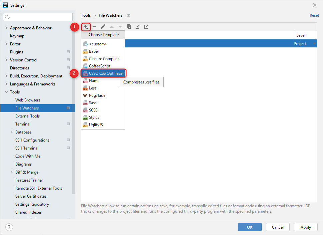Image resolution: width=323 pixels, height=235 pixels.
Task: Open Plugins settings
Action: click(16, 52)
